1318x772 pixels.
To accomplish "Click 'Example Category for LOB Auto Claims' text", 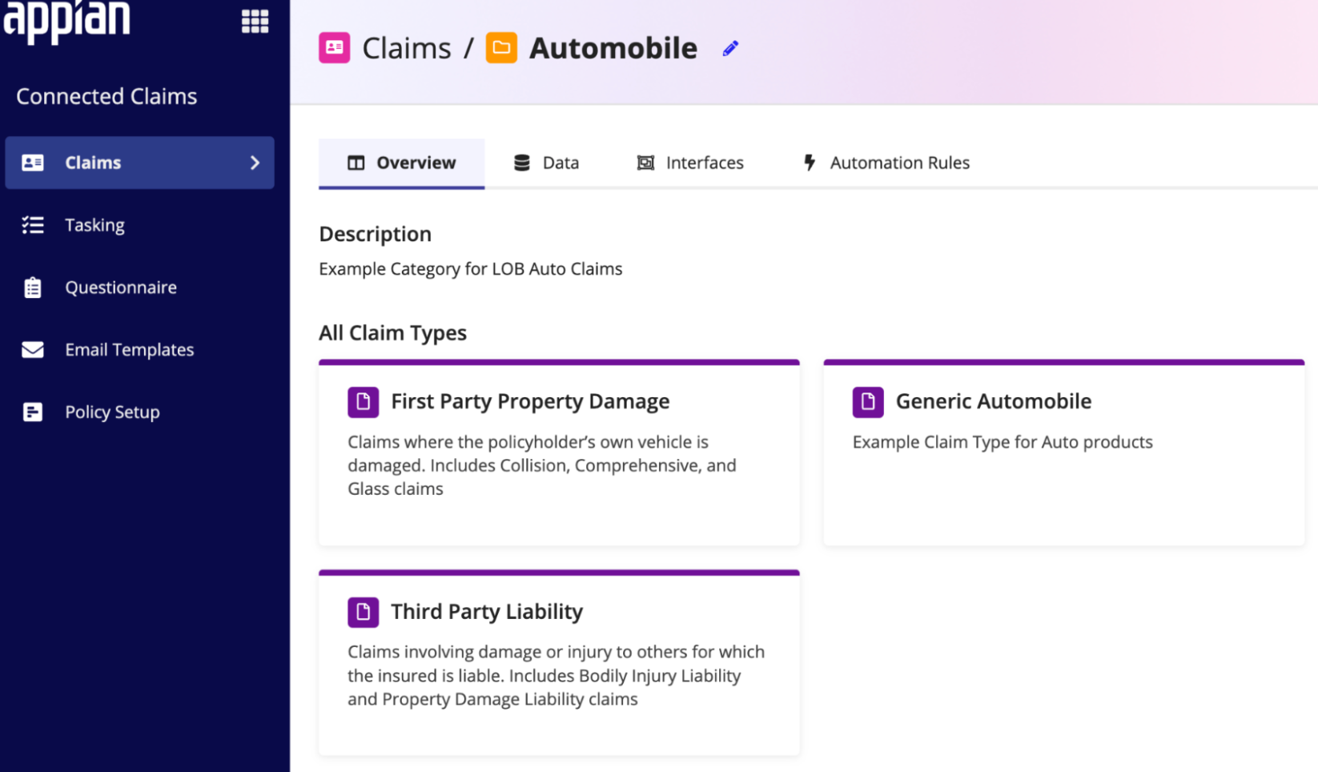I will coord(471,269).
